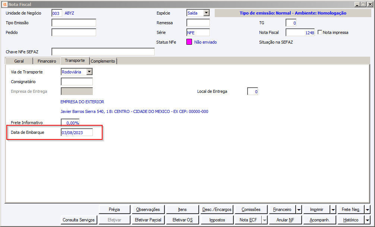Focus the Frete Informativo field
This screenshot has height=227, width=375.
70,123
